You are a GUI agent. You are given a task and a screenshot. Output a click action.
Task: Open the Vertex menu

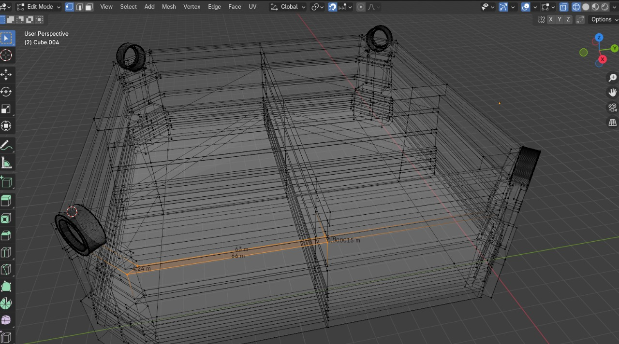click(192, 7)
